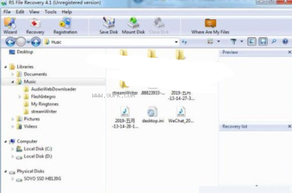The image size is (292, 193).
Task: Click the Music address bar field
Action: click(111, 42)
